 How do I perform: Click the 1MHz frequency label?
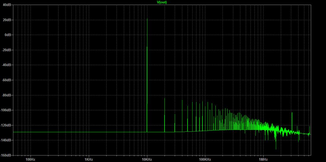tap(263, 160)
